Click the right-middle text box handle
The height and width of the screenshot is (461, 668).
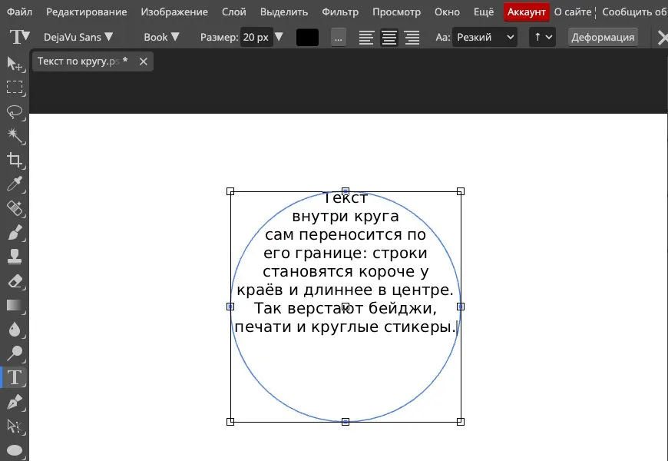(461, 307)
